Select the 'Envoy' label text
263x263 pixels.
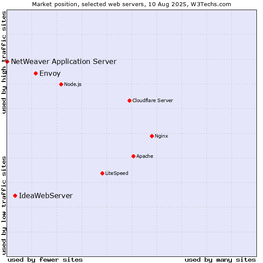[x=50, y=74]
